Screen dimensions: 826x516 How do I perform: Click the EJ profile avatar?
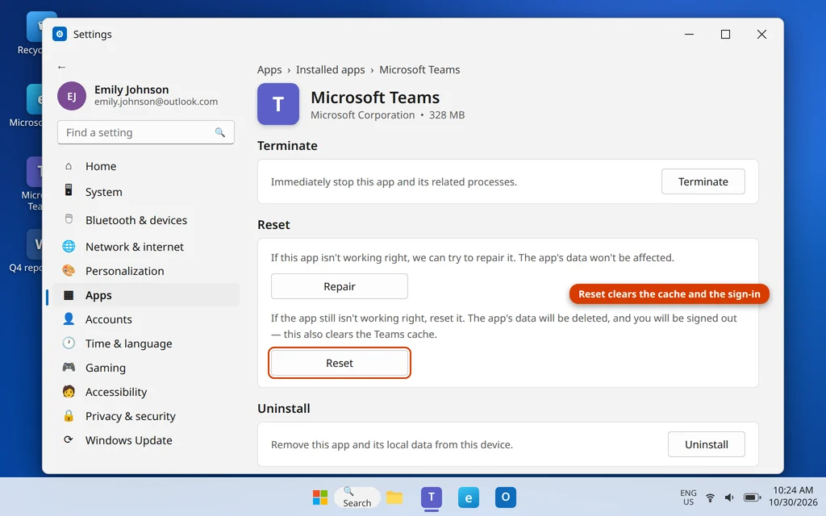(72, 96)
